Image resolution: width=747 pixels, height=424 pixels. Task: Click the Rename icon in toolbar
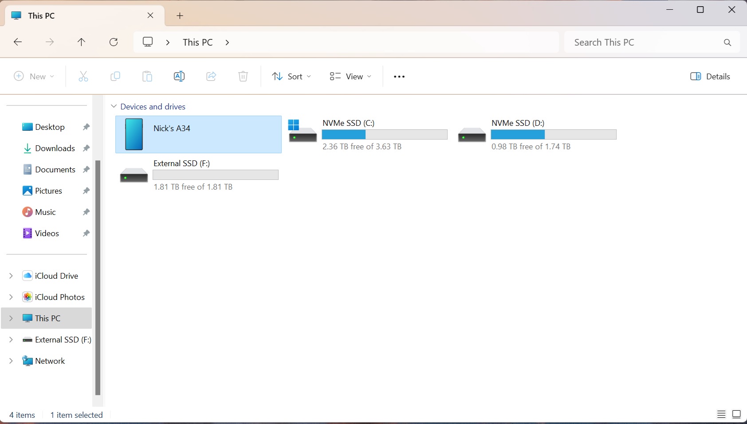(x=179, y=76)
